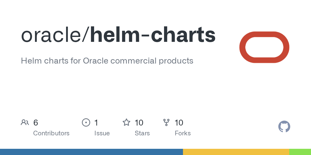Click the fork icon

(x=166, y=122)
